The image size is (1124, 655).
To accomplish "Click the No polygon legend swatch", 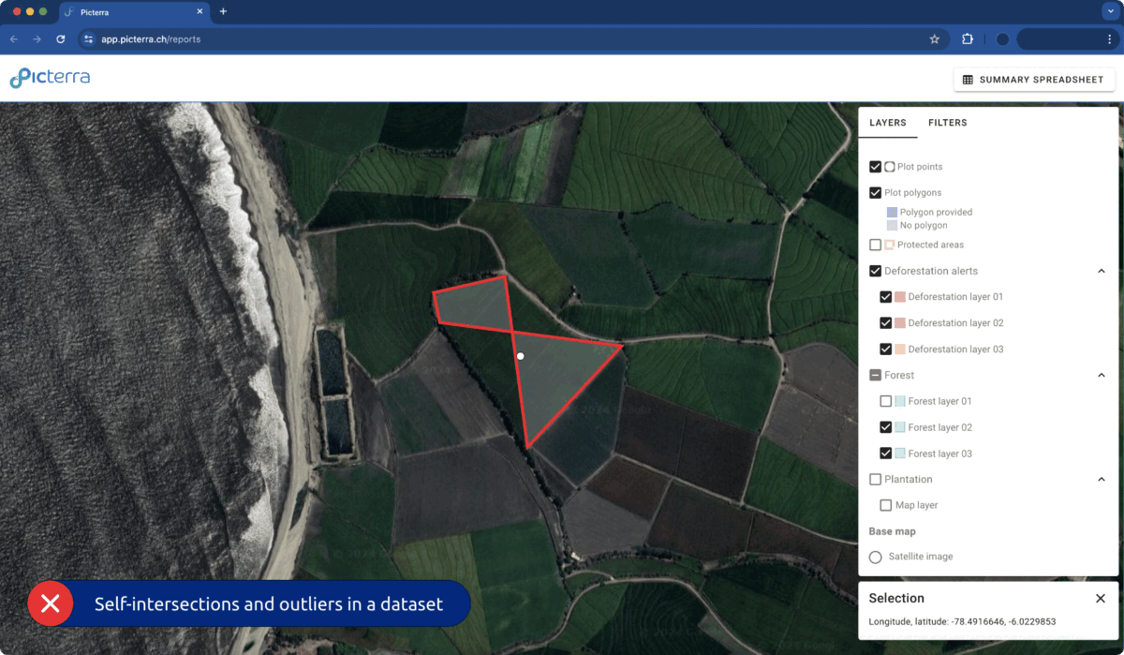I will tap(892, 225).
